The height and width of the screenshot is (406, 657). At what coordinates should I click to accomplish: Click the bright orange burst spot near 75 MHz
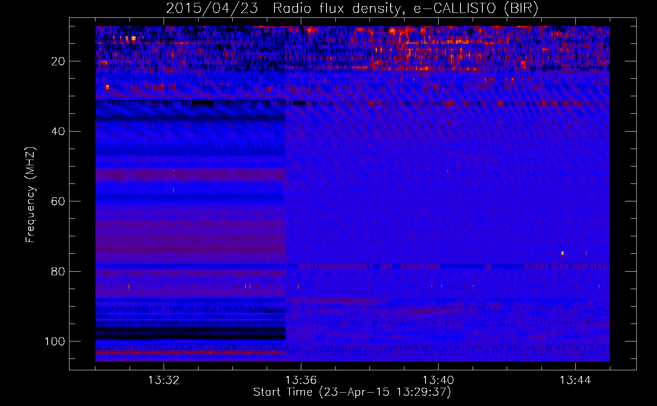click(x=562, y=253)
